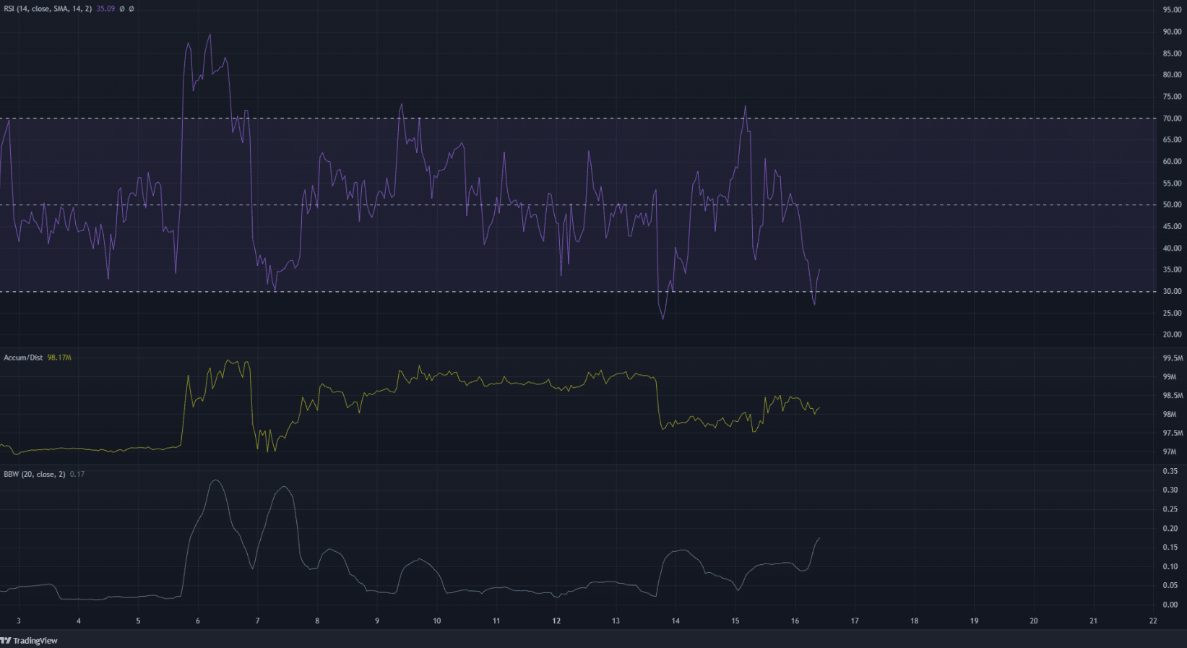Click 0.35 on the BBW scale
1187x648 pixels.
[x=1170, y=471]
